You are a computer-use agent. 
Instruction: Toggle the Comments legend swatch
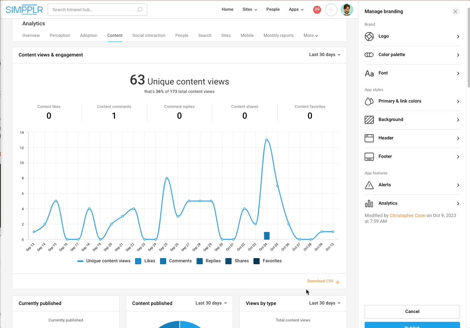tap(163, 261)
